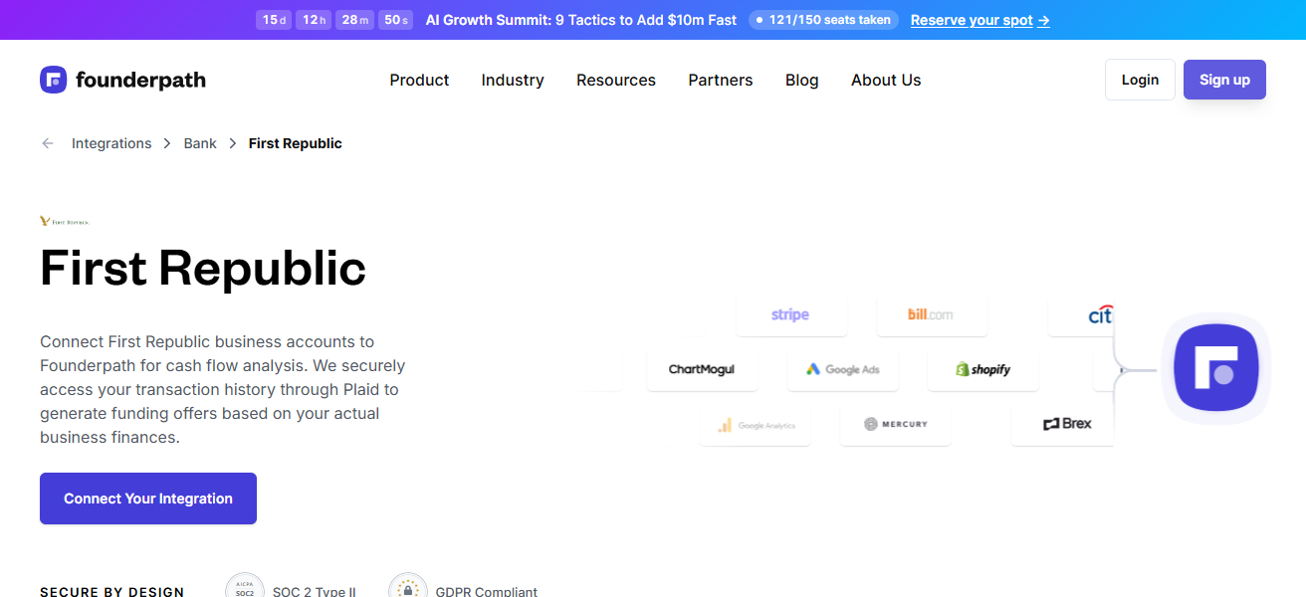1306x597 pixels.
Task: Click the First Republic breadcrumb text
Action: pos(296,143)
